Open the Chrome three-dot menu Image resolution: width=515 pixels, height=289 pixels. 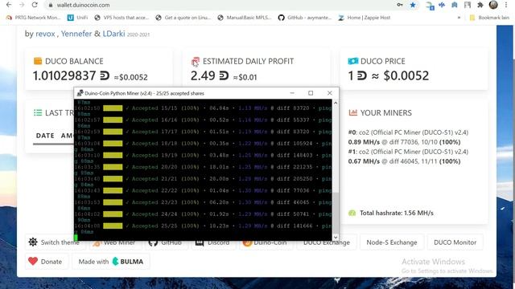(506, 5)
